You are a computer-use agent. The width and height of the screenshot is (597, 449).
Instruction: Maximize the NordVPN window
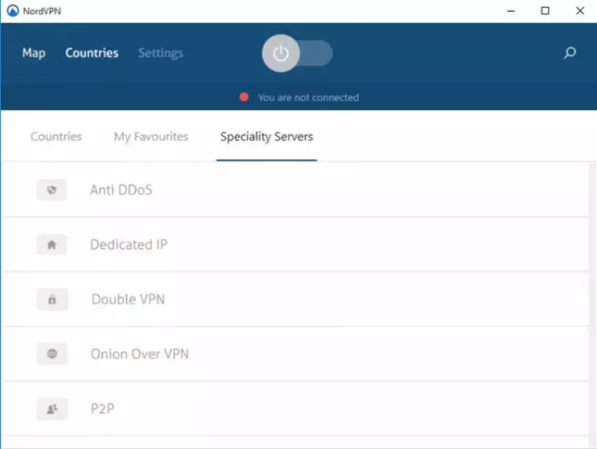tap(545, 11)
